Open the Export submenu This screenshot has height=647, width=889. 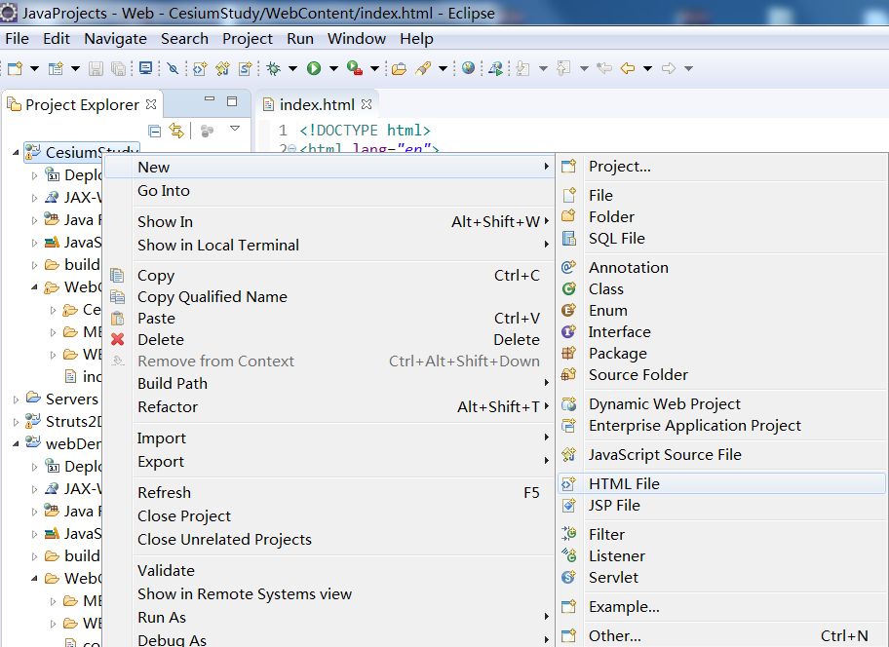[329, 462]
